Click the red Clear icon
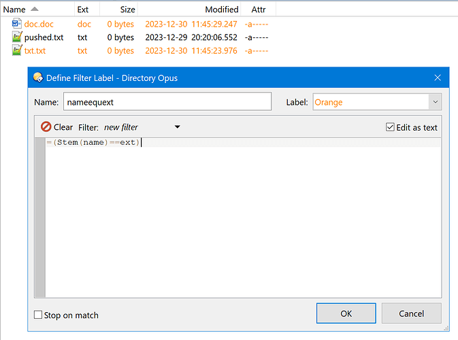 [46, 127]
